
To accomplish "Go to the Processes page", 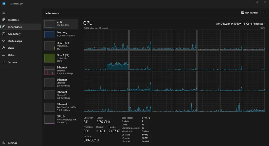I will coord(13,20).
